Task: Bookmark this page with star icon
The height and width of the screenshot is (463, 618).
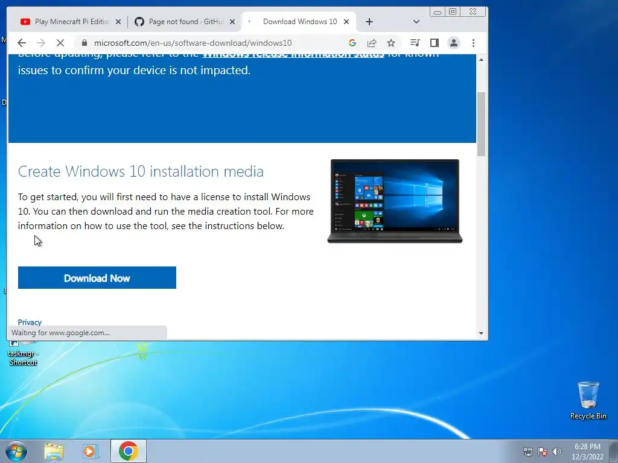Action: point(390,43)
